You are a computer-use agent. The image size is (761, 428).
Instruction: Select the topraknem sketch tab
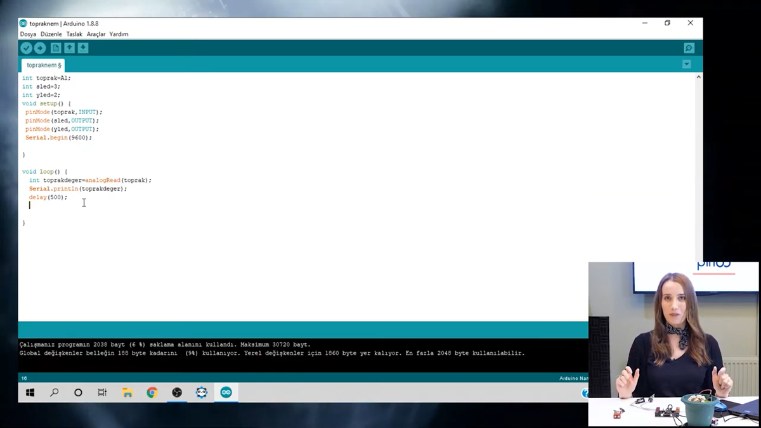(44, 65)
